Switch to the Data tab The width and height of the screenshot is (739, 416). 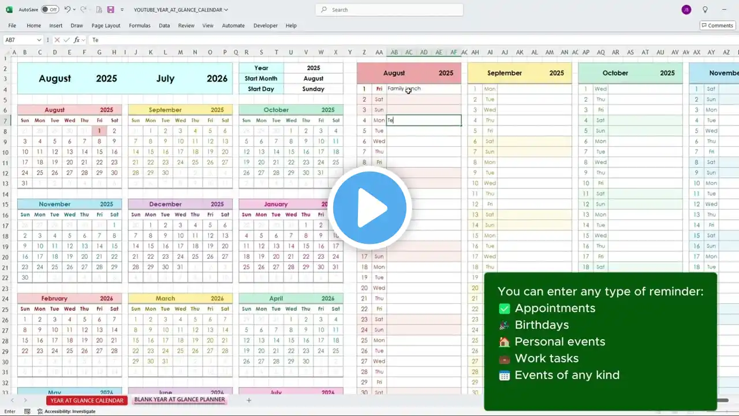(x=165, y=25)
